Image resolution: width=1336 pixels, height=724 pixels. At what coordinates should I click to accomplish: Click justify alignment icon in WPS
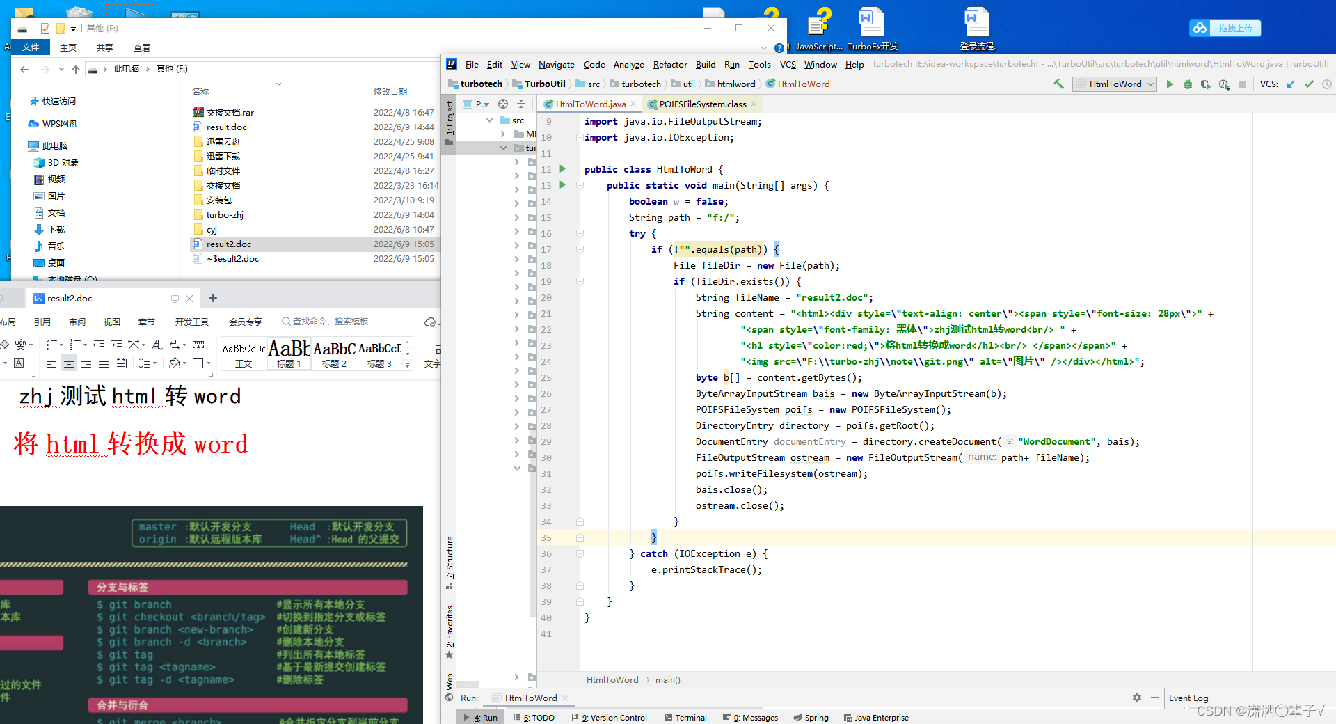[x=104, y=363]
